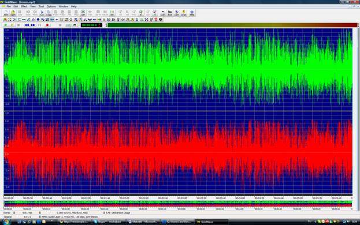Open the Options menu
The width and height of the screenshot is (360, 225).
[51, 6]
